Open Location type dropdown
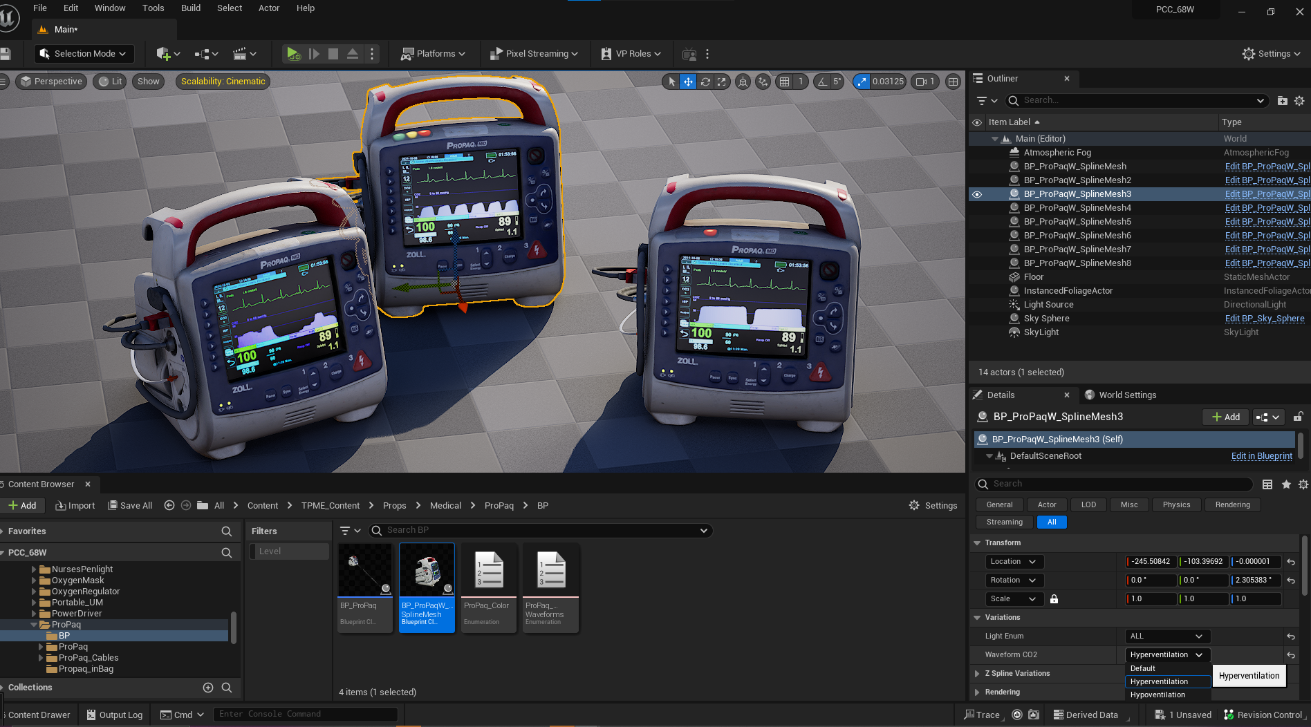This screenshot has width=1311, height=727. [1014, 562]
